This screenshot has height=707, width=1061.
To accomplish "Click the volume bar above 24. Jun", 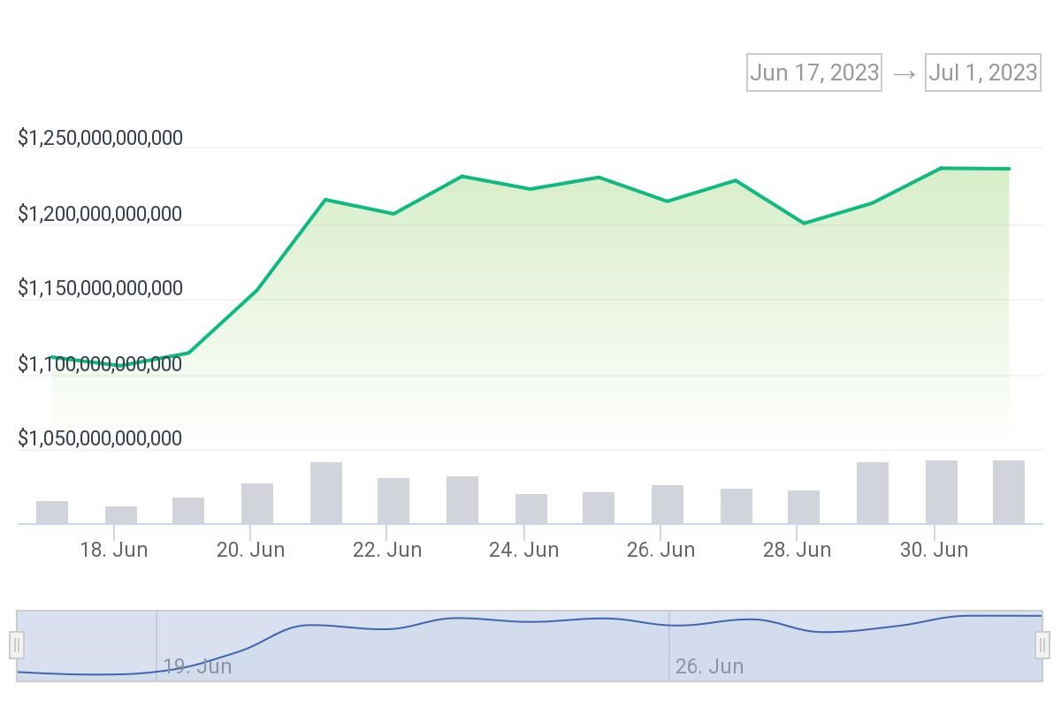I will [531, 509].
